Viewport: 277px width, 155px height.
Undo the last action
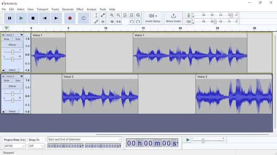(131, 22)
